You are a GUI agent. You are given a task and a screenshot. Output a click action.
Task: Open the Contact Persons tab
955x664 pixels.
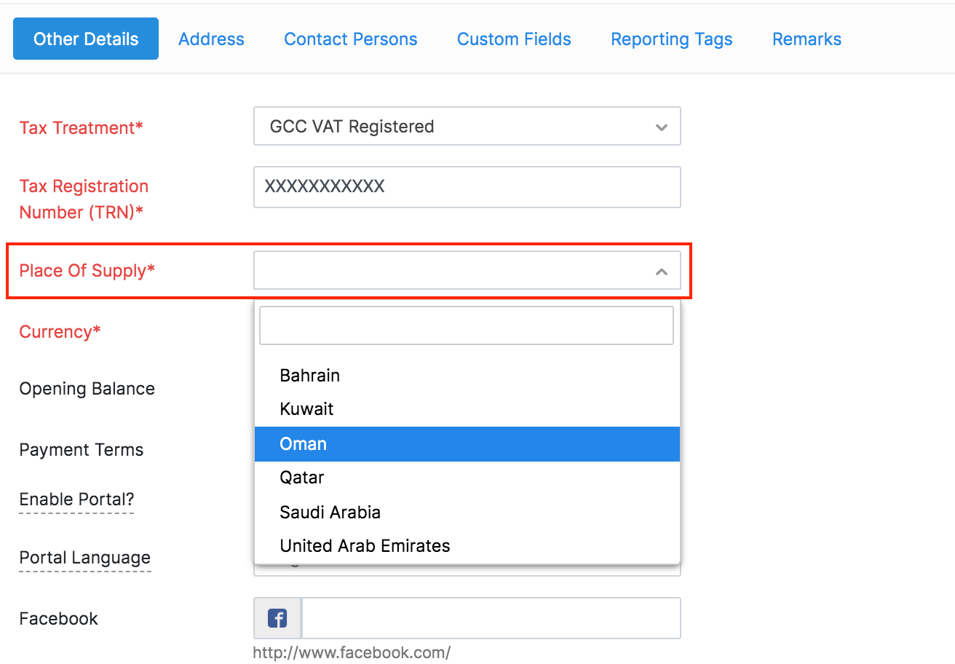pos(350,39)
